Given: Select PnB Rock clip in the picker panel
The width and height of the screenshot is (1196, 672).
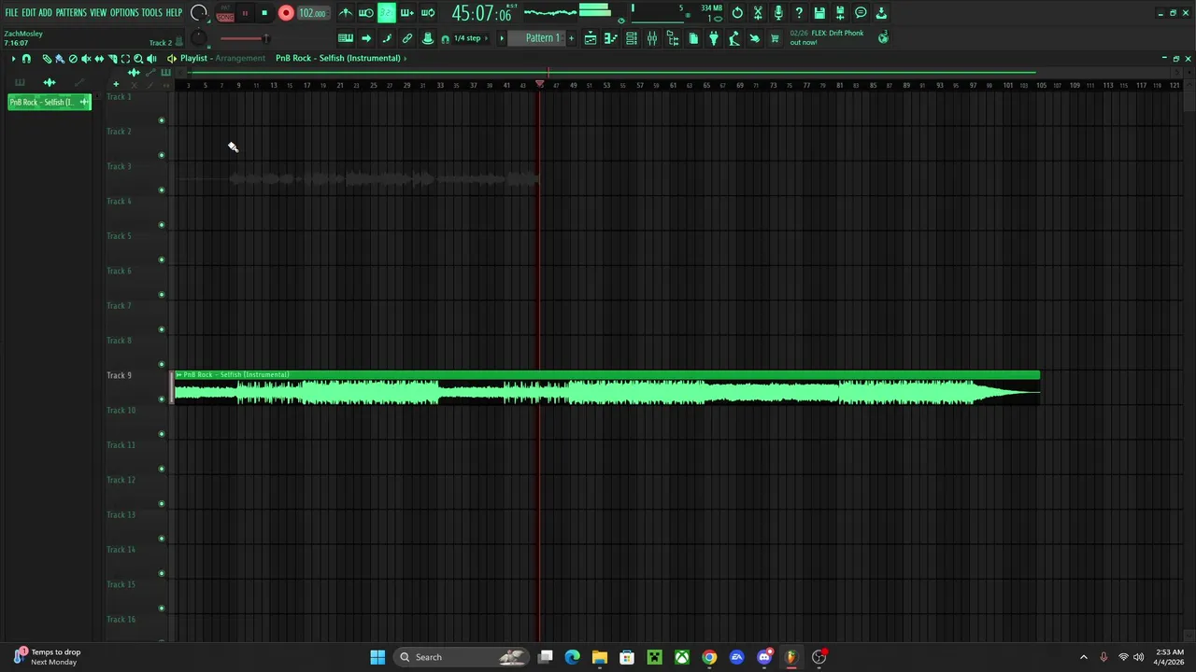Looking at the screenshot, I should 50,102.
